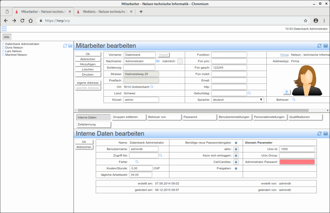Image resolution: width=330 pixels, height=213 pixels.
Task: Click the search magnifier next to Ort
Action: pos(152,87)
